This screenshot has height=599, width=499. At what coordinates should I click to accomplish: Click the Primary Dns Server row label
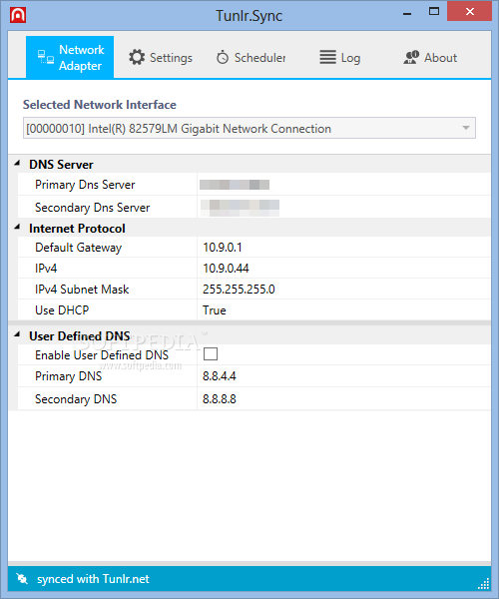click(x=85, y=185)
